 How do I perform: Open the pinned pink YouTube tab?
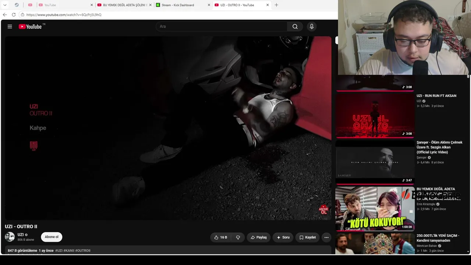(x=30, y=5)
